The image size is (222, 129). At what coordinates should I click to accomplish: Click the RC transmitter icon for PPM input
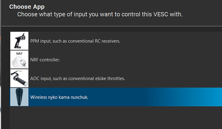(x=19, y=41)
